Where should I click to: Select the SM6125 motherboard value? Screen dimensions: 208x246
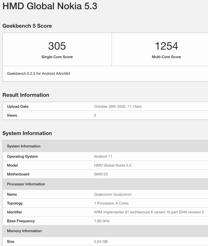point(101,174)
